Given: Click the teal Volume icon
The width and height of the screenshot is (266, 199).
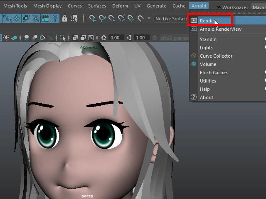Looking at the screenshot, I should (x=194, y=64).
